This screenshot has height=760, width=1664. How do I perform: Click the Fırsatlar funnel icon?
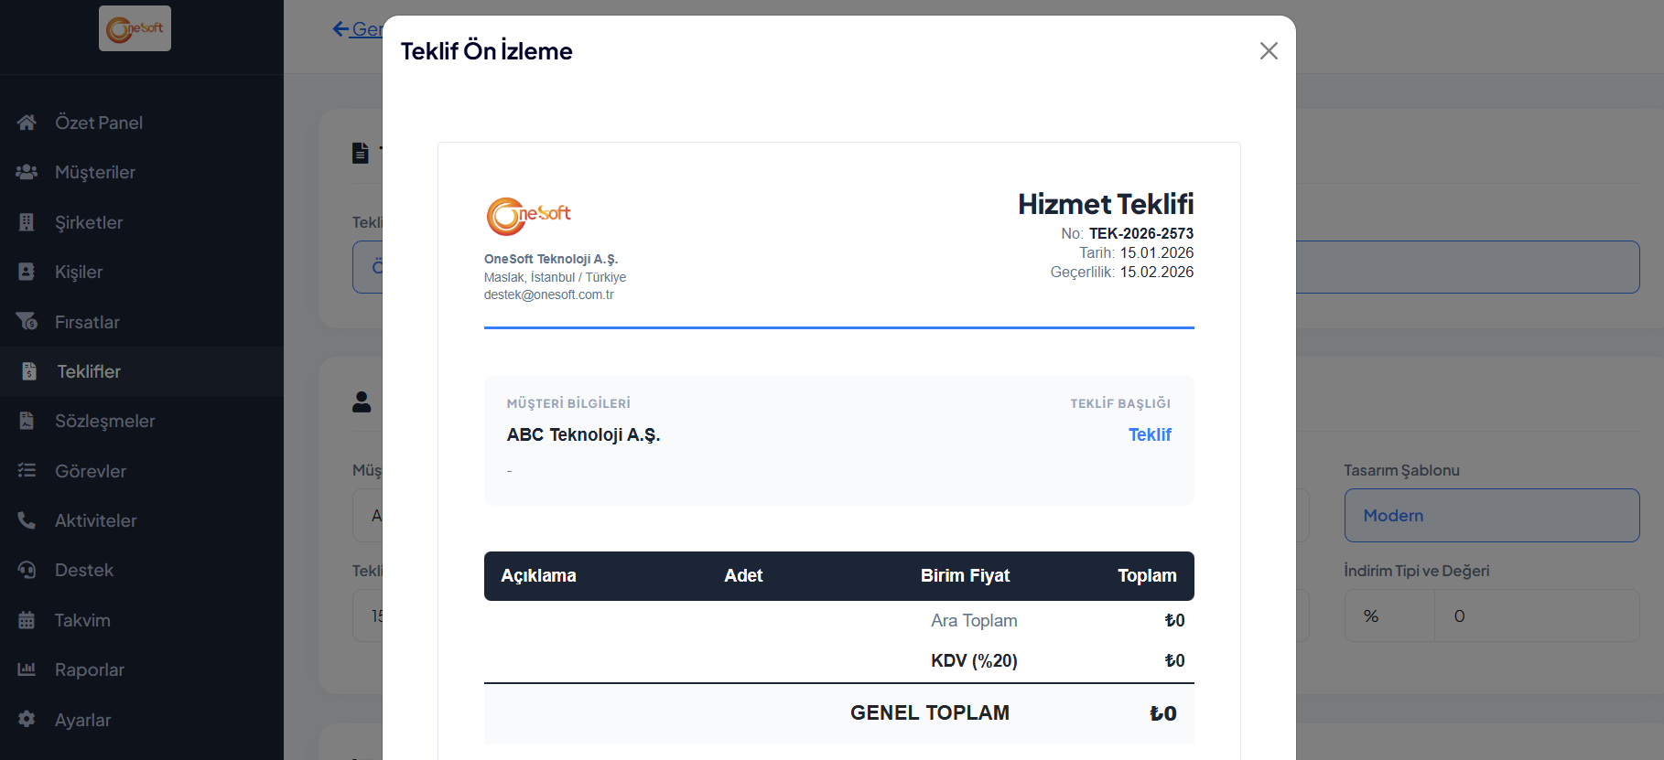(27, 322)
